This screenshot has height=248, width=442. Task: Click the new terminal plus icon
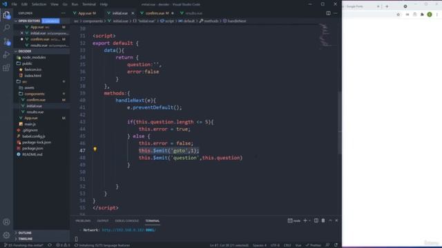305,220
